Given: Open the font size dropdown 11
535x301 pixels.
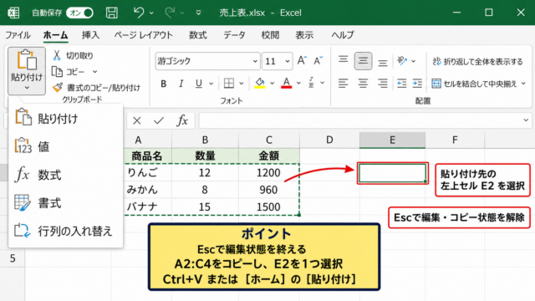Looking at the screenshot, I should pos(288,61).
